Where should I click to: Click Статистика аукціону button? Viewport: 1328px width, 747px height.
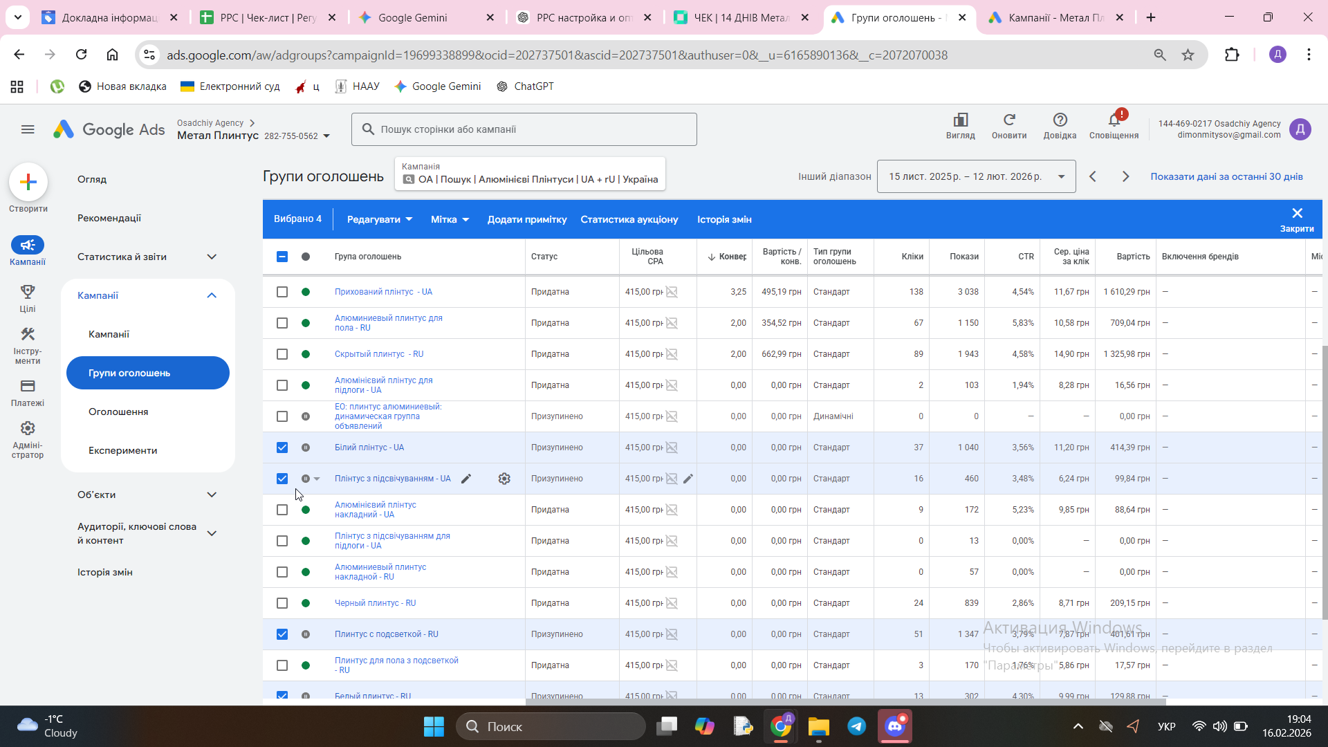tap(629, 219)
